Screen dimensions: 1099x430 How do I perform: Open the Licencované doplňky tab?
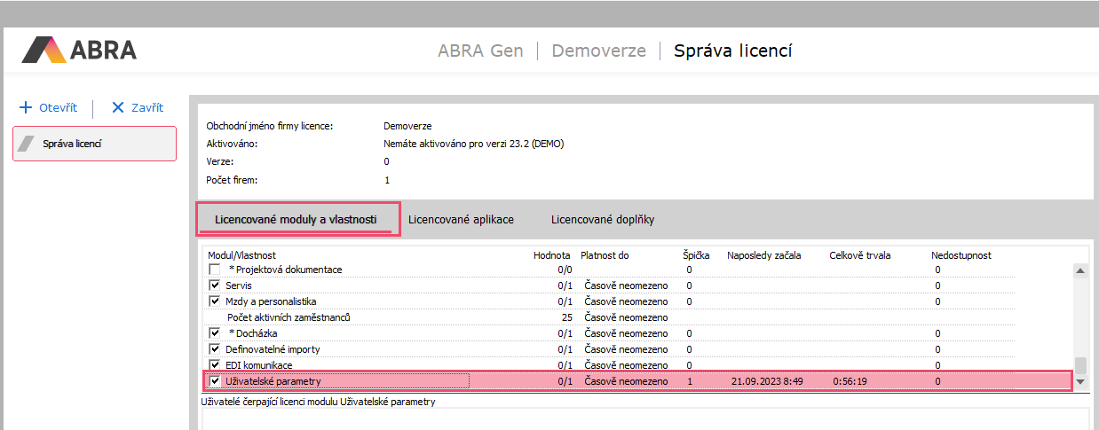coord(603,219)
